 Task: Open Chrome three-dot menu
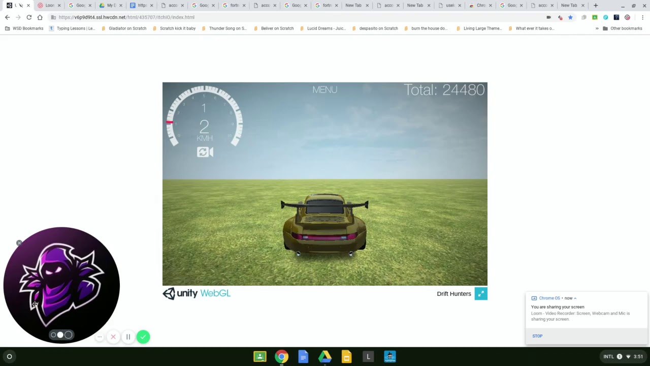(x=642, y=17)
